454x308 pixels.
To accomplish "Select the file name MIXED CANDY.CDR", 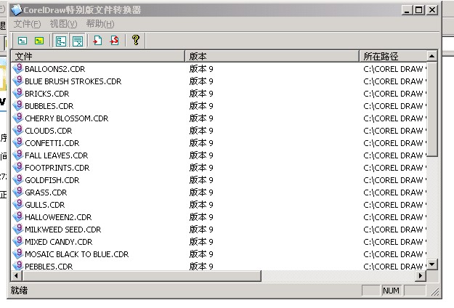I will point(59,243).
